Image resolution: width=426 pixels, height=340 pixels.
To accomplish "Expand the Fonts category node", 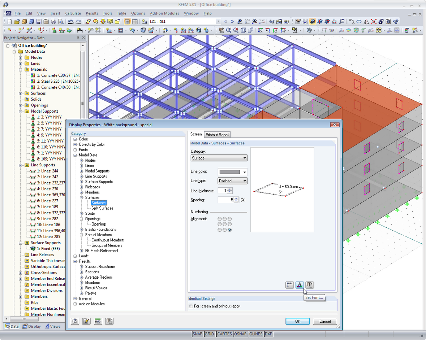I will tap(75, 150).
